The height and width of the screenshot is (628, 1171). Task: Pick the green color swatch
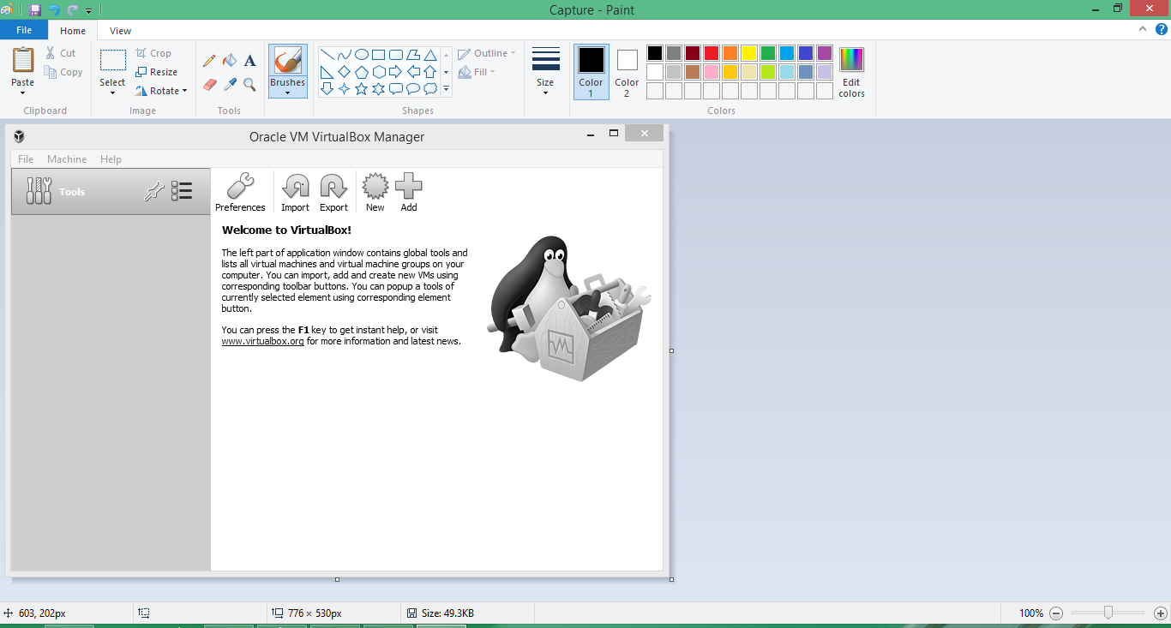[x=768, y=53]
